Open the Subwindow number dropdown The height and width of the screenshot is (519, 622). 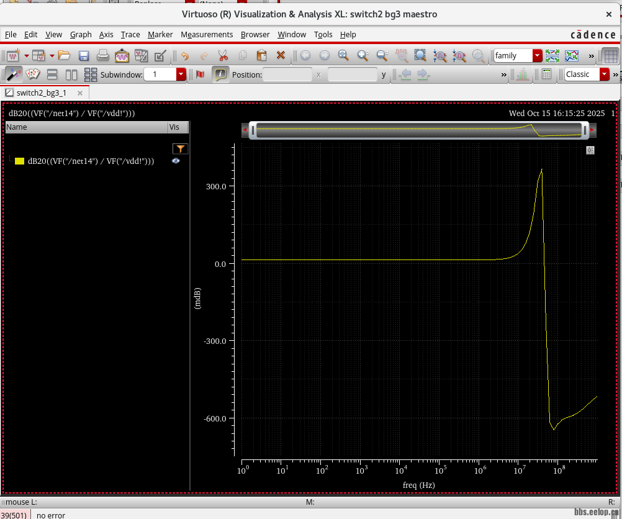point(181,74)
